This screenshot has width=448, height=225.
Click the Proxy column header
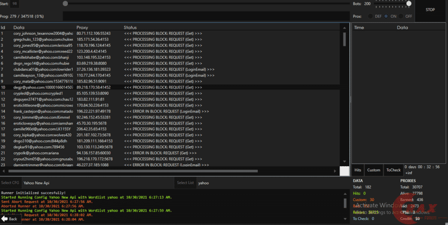(x=82, y=27)
